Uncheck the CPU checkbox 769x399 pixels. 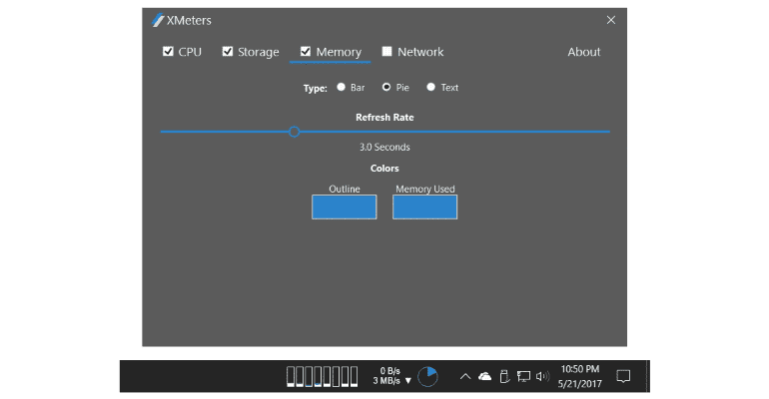168,52
